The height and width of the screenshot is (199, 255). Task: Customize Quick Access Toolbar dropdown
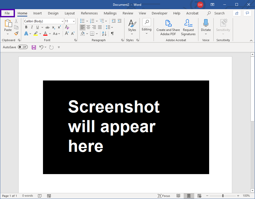point(59,47)
